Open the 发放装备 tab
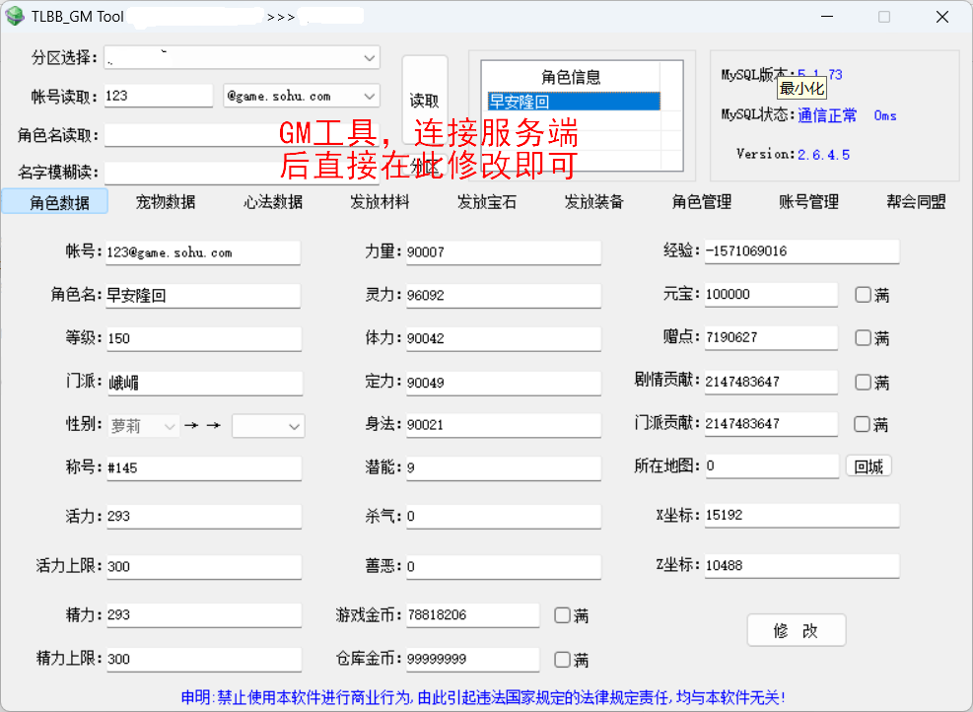 [x=593, y=202]
